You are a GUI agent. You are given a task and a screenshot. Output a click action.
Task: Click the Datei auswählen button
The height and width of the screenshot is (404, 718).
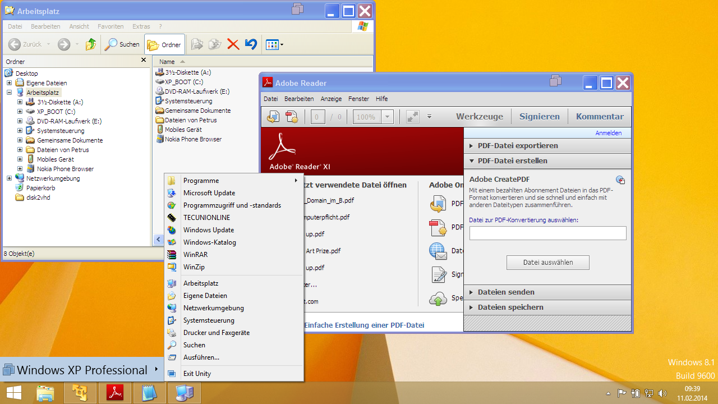coord(547,262)
